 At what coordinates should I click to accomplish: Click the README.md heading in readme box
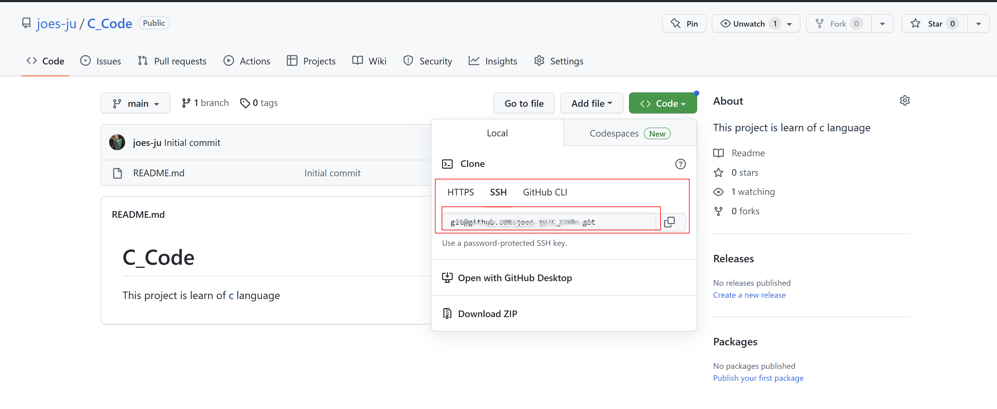pos(138,215)
